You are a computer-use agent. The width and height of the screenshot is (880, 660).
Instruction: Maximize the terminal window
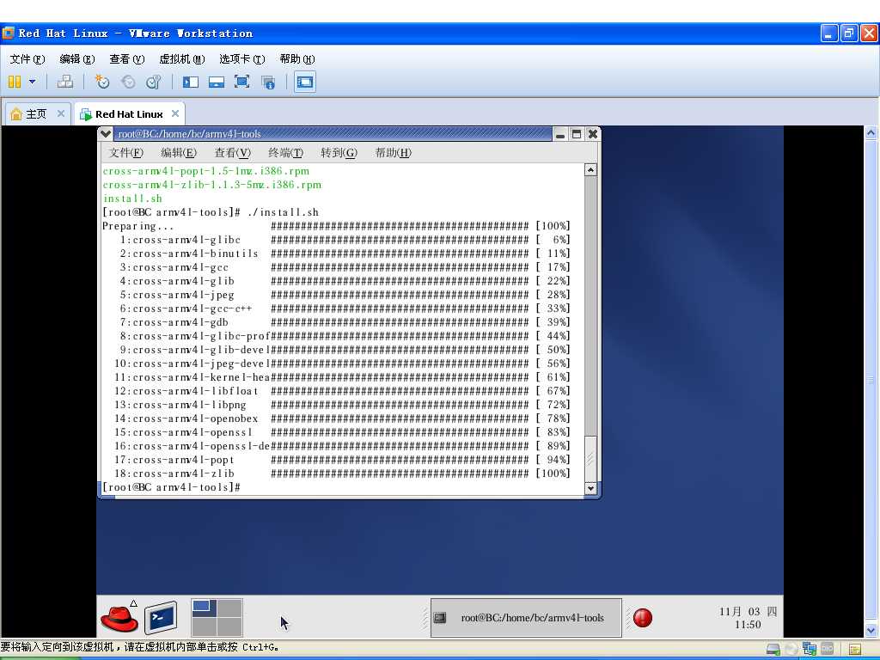(x=576, y=134)
